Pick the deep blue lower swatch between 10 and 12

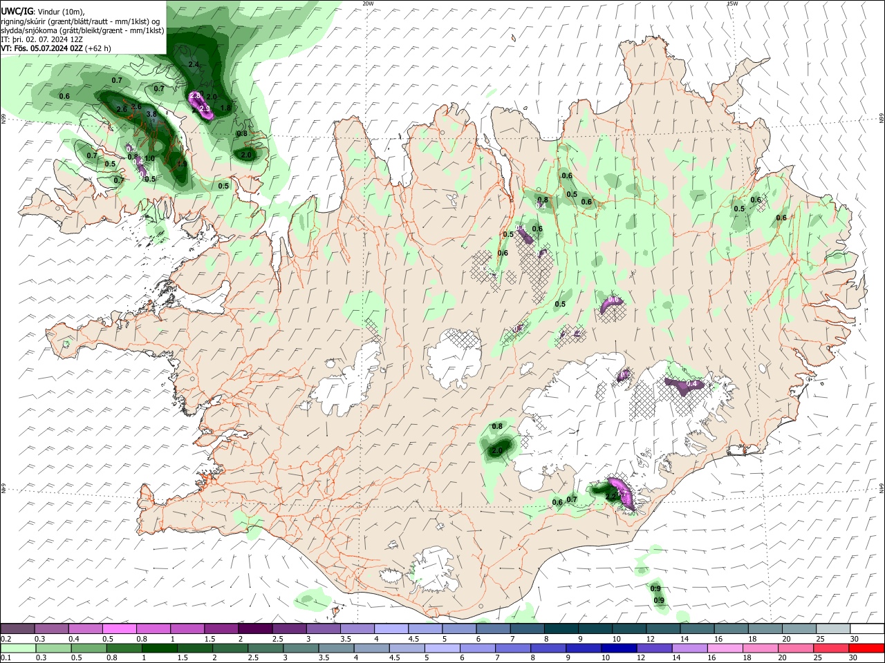[619, 648]
